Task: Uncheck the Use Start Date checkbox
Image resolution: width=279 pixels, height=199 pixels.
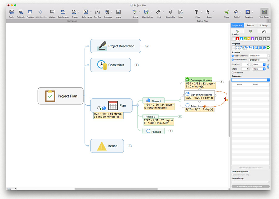Action: coord(232,56)
